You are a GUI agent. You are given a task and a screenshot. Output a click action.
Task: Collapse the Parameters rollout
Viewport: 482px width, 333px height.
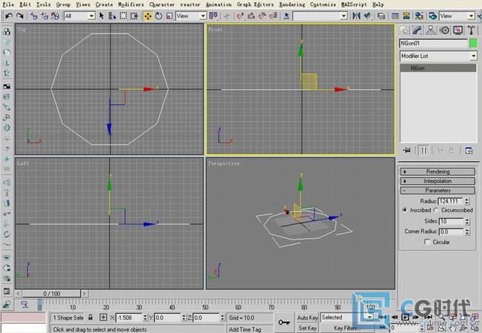click(438, 191)
